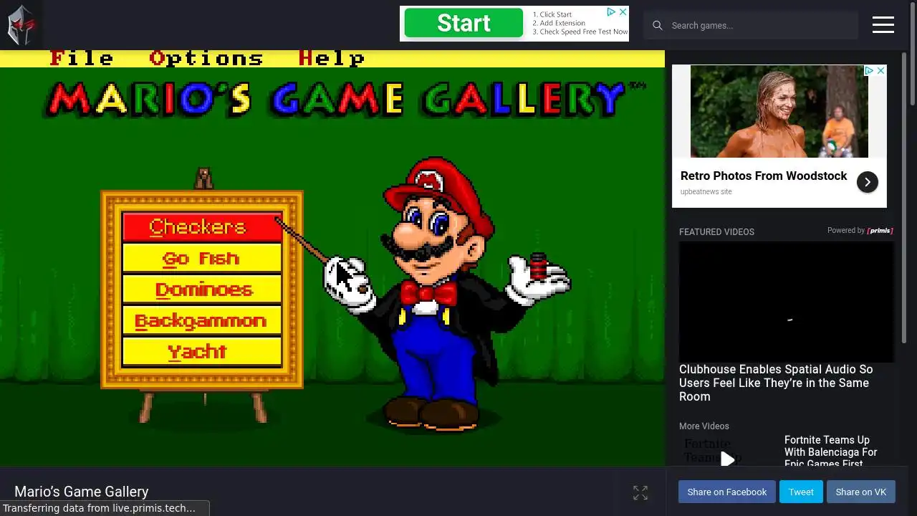917x516 pixels.
Task: Open the hamburger menu
Action: 883,25
